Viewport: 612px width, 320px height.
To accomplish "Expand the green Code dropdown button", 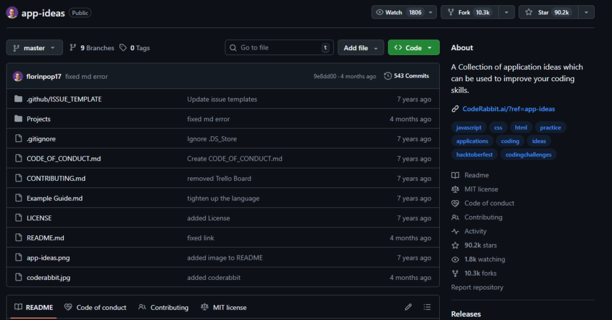I will click(x=414, y=48).
